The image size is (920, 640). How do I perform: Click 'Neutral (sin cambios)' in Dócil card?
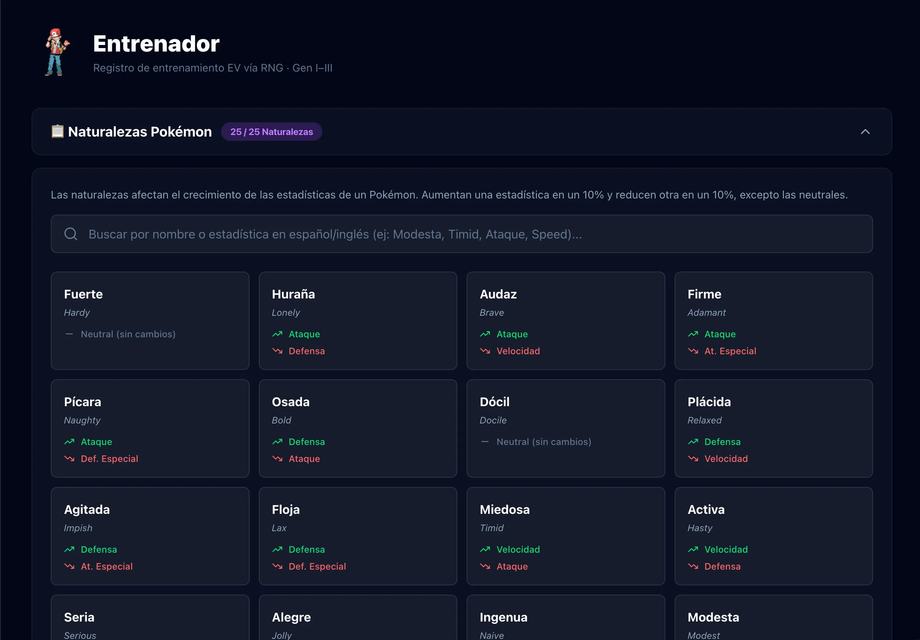coord(544,442)
